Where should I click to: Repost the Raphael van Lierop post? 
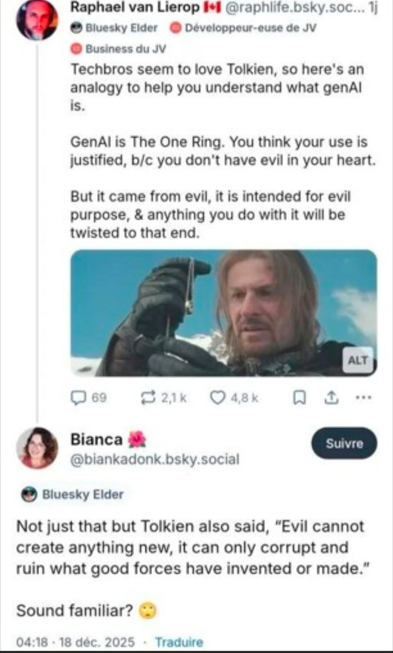148,398
